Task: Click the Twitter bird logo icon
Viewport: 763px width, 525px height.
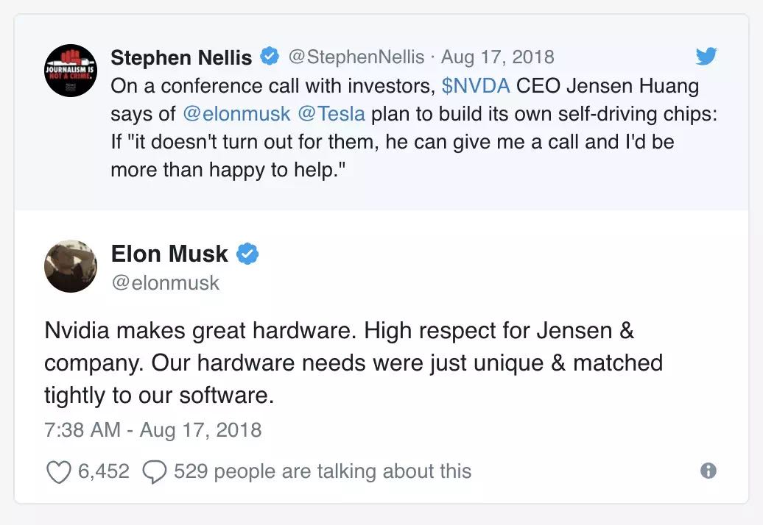Action: (x=706, y=57)
